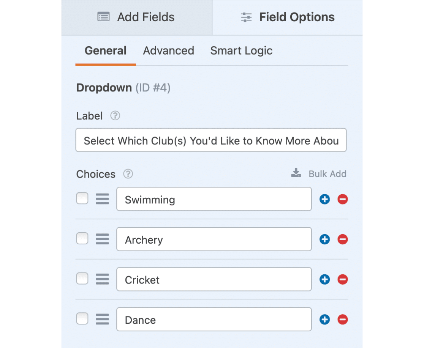This screenshot has width=424, height=348.
Task: Check the Dance default checkbox
Action: point(82,318)
